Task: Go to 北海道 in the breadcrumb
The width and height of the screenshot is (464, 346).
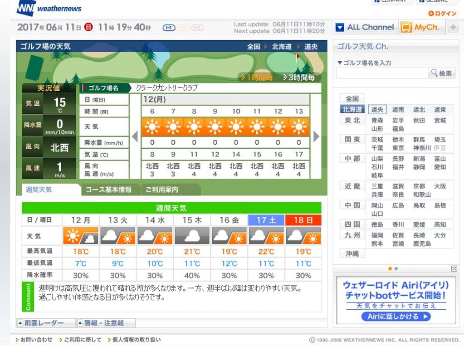Action: (x=282, y=46)
